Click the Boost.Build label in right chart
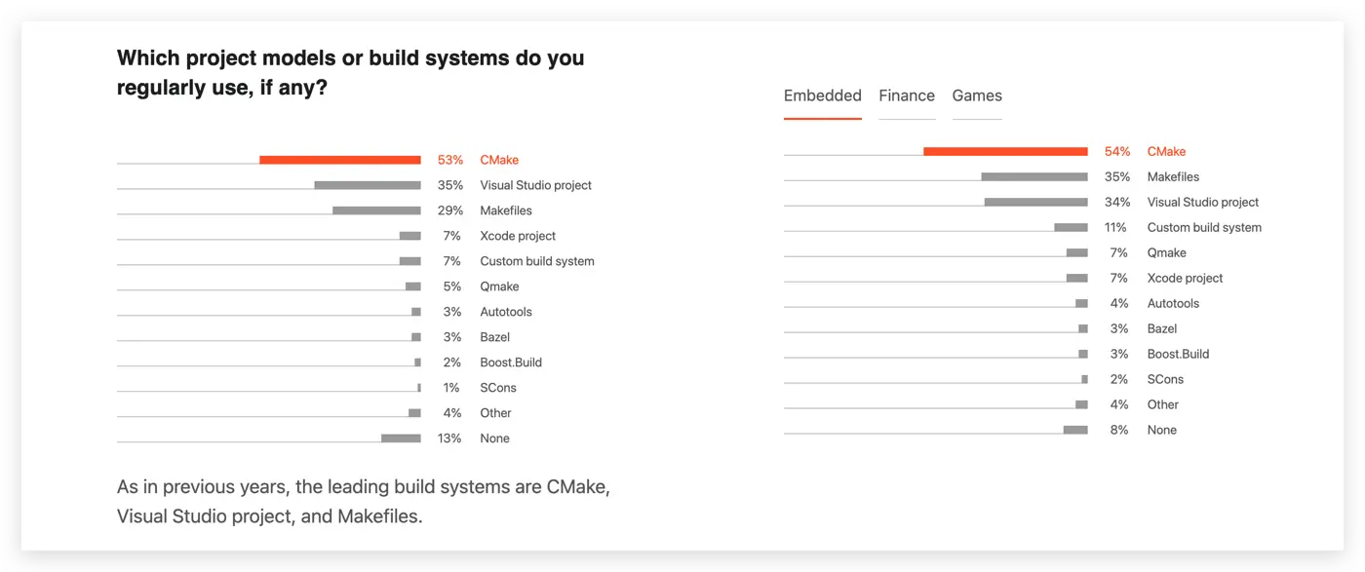This screenshot has height=572, width=1365. tap(1178, 354)
